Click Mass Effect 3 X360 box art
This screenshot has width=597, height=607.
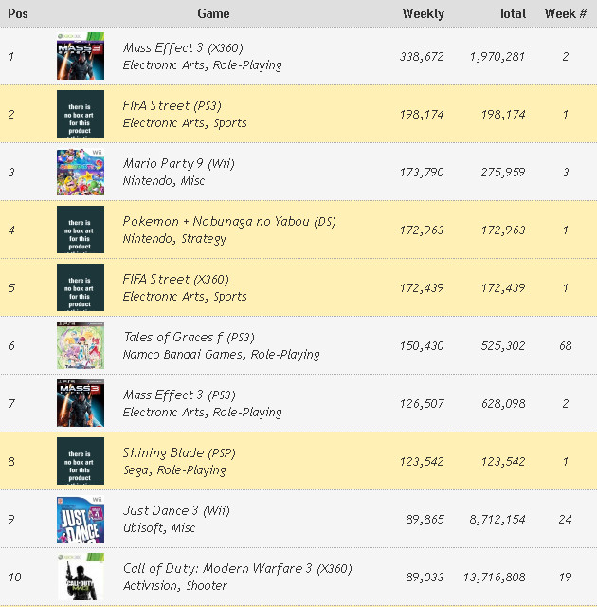(x=80, y=56)
